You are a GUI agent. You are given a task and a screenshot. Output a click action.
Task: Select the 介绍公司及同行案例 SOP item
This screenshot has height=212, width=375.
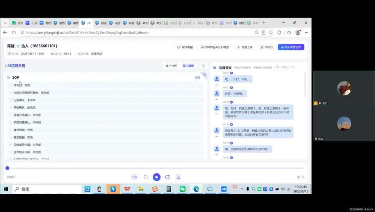106,92
